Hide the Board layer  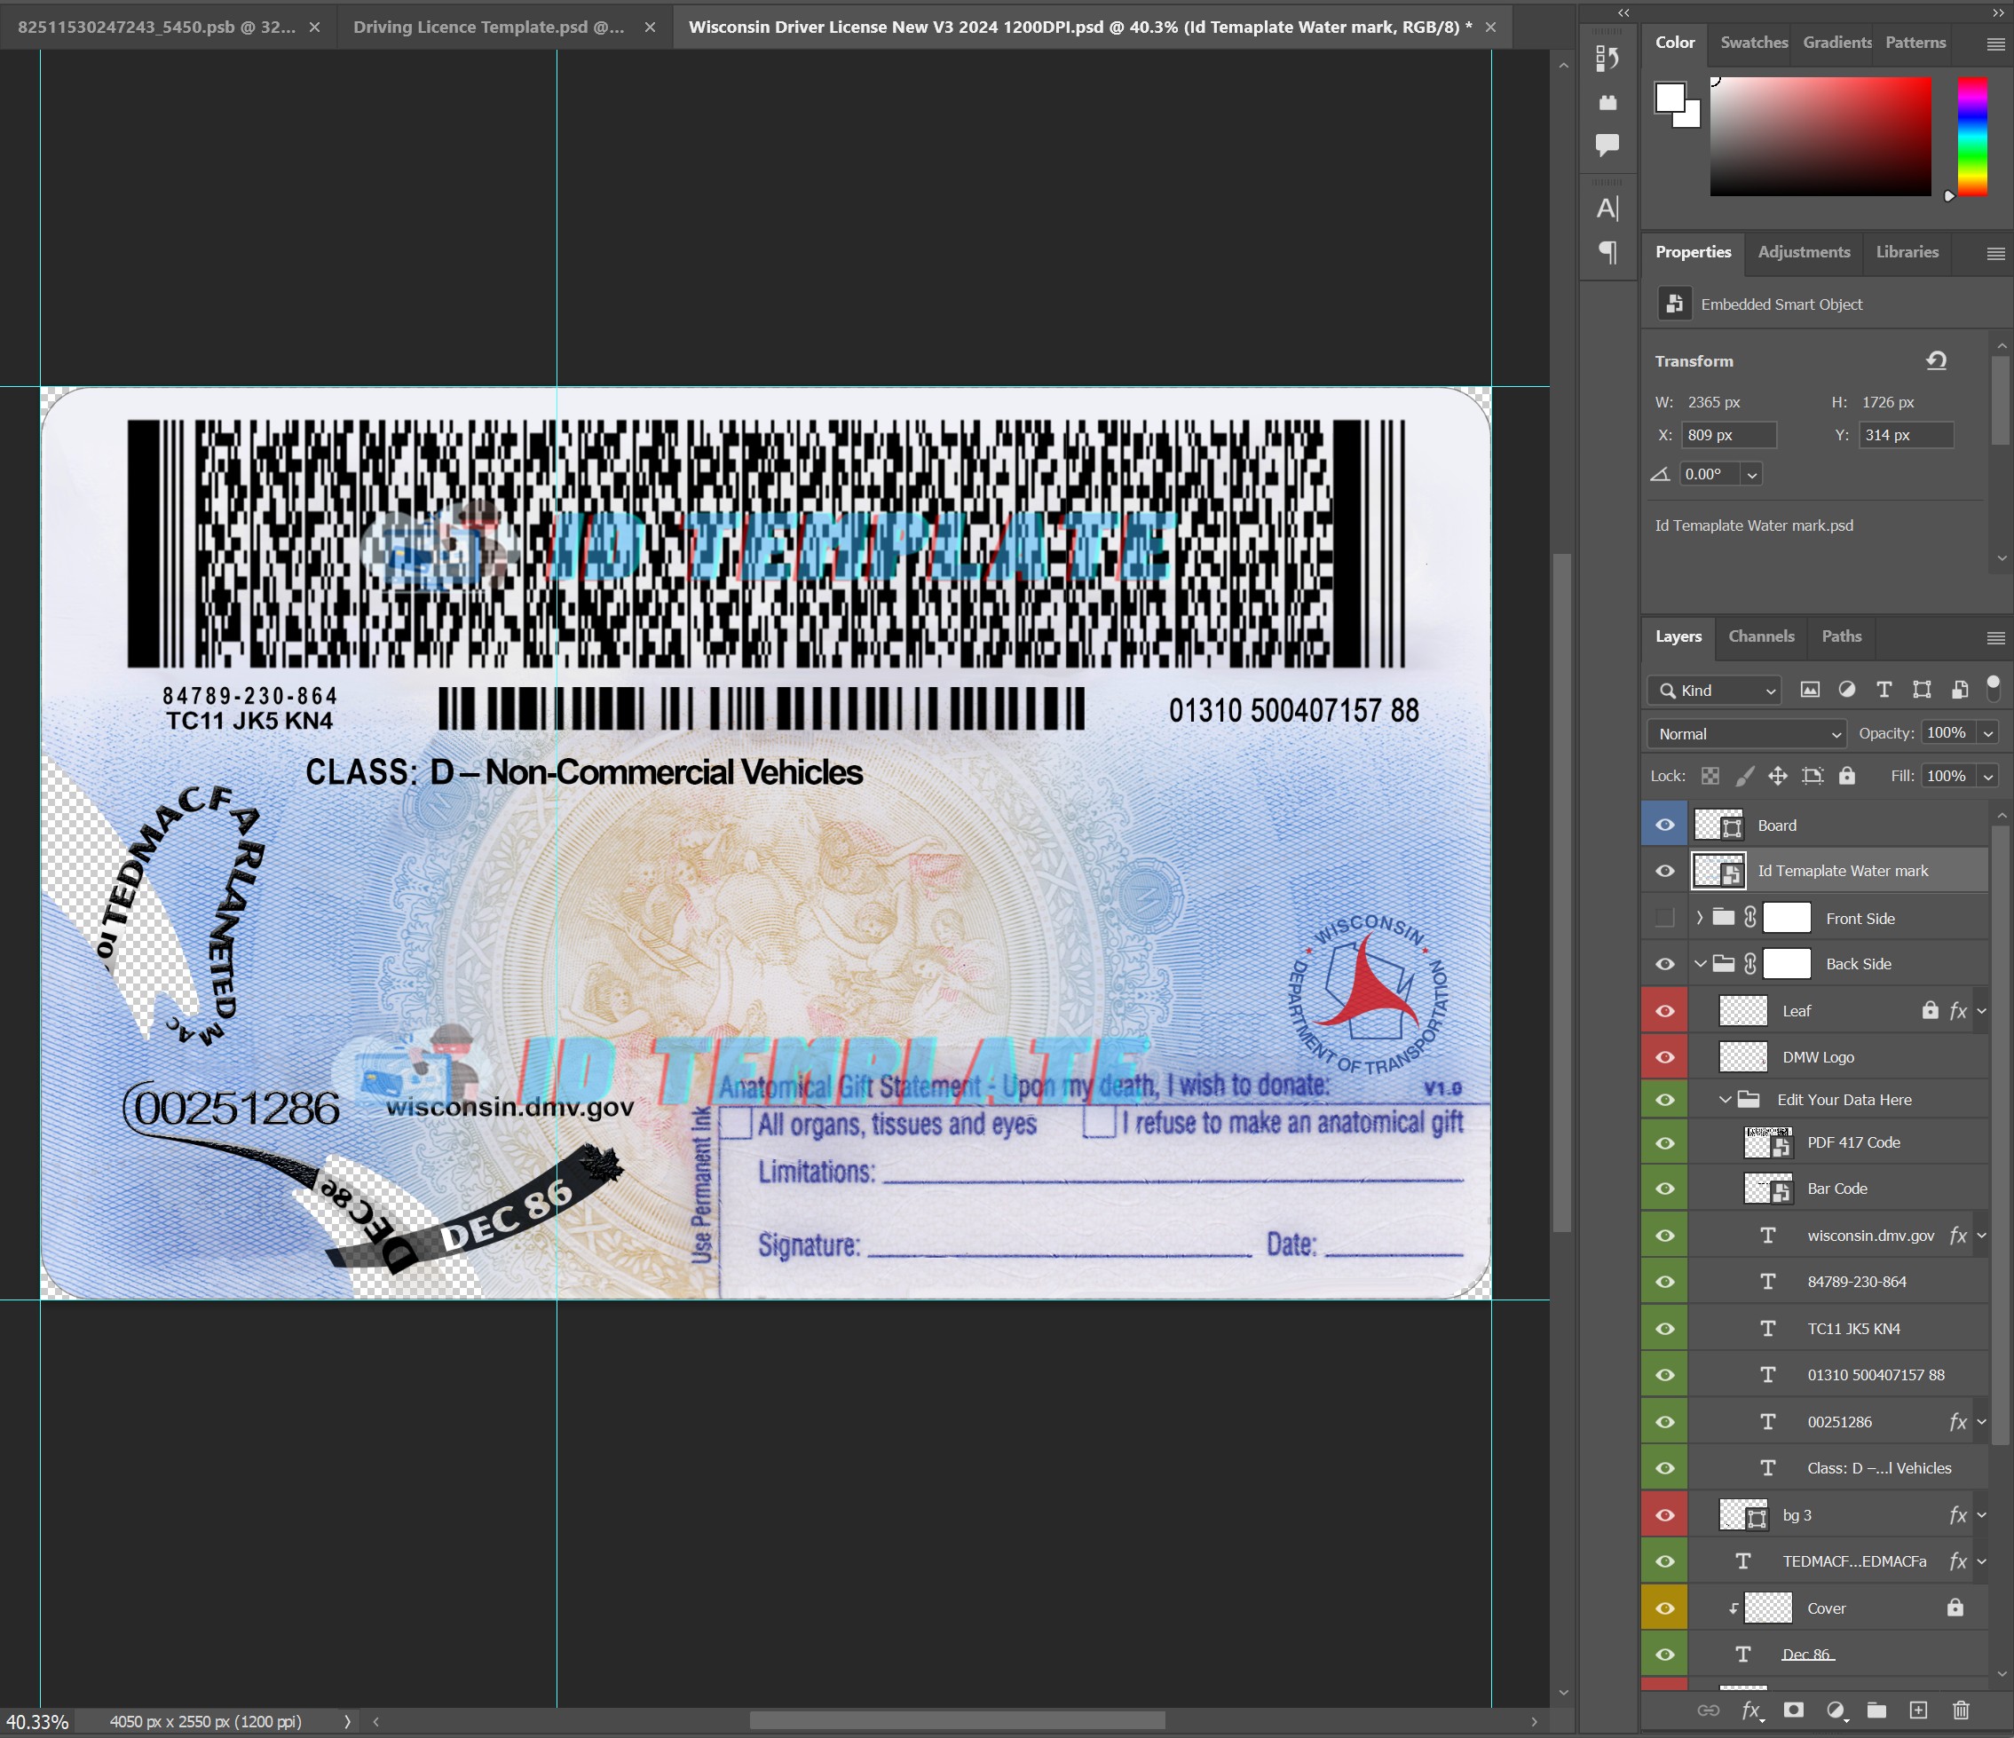click(1664, 826)
